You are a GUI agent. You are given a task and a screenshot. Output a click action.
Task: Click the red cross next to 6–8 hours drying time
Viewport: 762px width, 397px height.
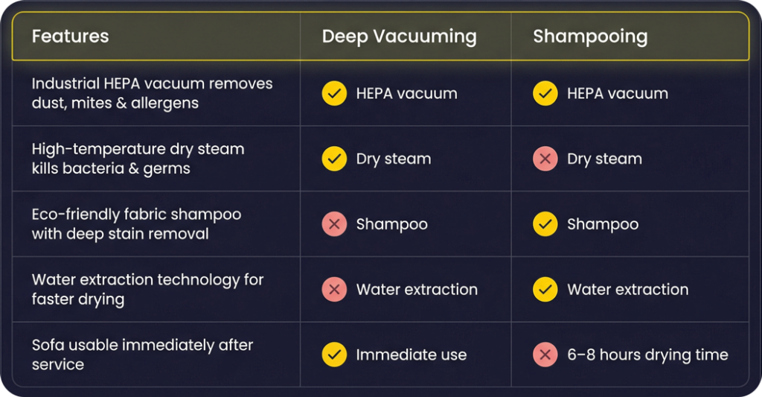pyautogui.click(x=545, y=355)
